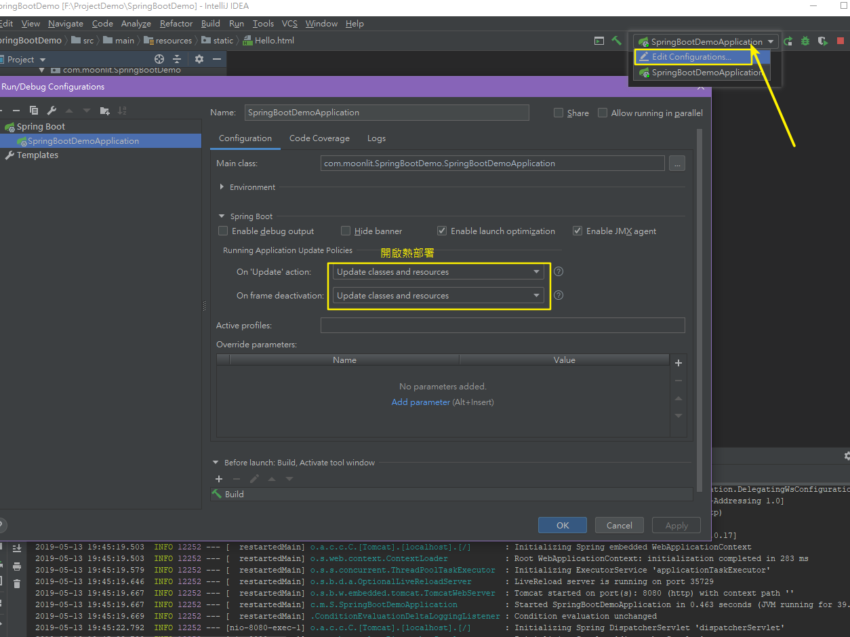Click help icon next to On frame deactivation
850x637 pixels.
[x=559, y=295]
